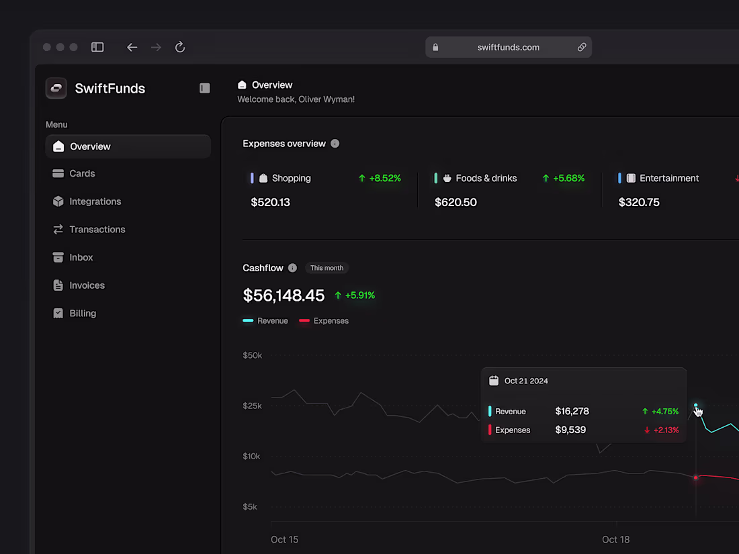
Task: Show Cashflow info tooltip
Action: pos(293,268)
